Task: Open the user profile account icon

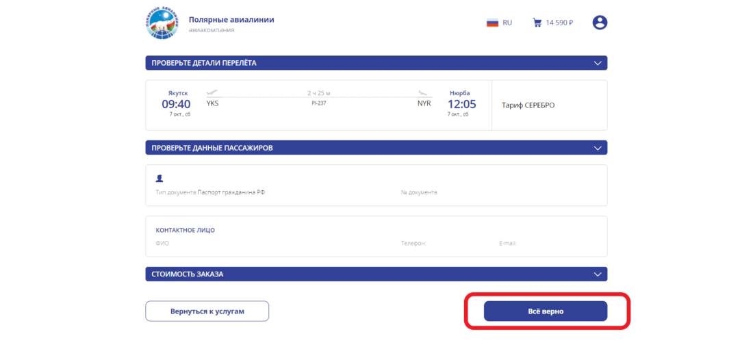Action: pyautogui.click(x=600, y=23)
